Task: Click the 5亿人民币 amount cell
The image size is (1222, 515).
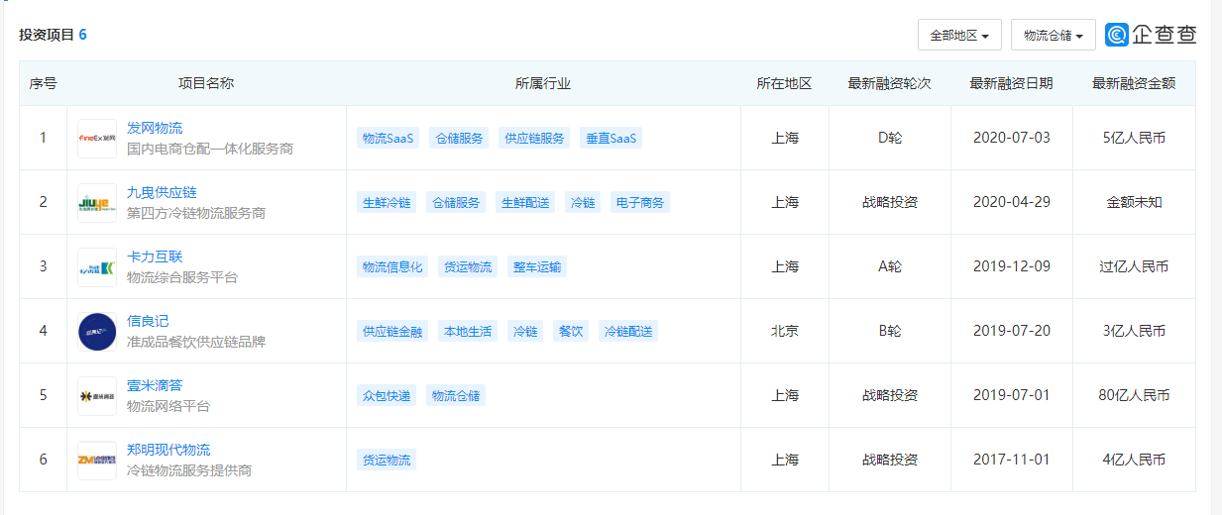Action: pos(1134,138)
